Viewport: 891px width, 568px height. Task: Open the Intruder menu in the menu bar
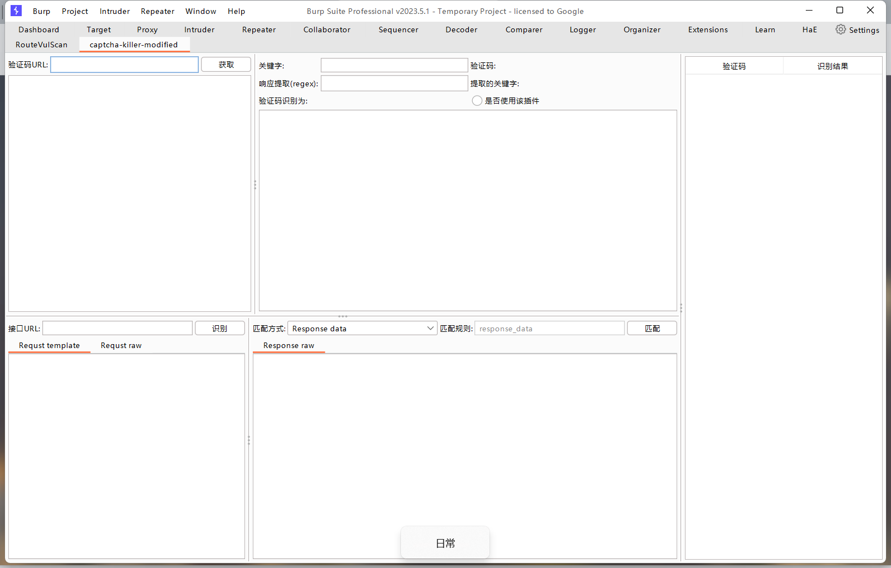(x=115, y=11)
